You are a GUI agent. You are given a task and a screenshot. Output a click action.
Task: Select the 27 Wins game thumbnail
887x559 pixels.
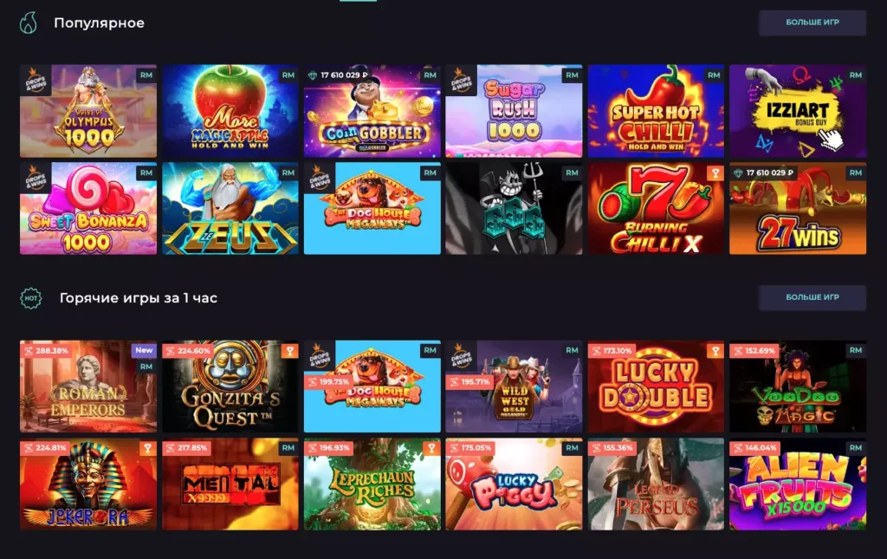tap(798, 208)
